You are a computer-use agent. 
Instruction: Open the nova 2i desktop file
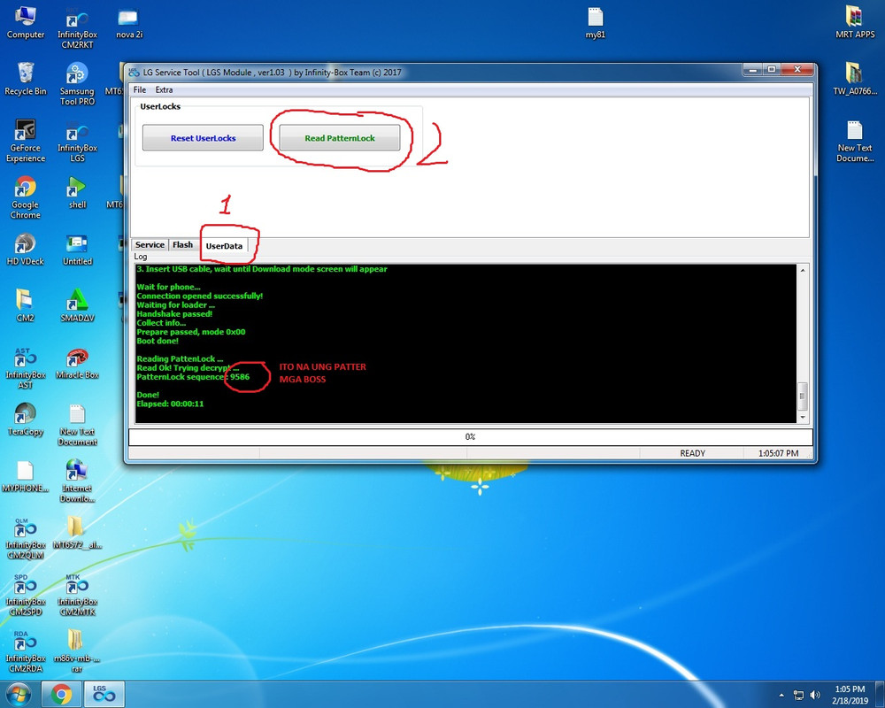[128, 23]
